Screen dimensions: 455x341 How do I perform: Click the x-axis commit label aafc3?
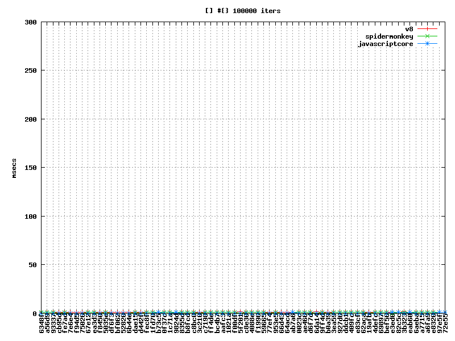(x=222, y=323)
